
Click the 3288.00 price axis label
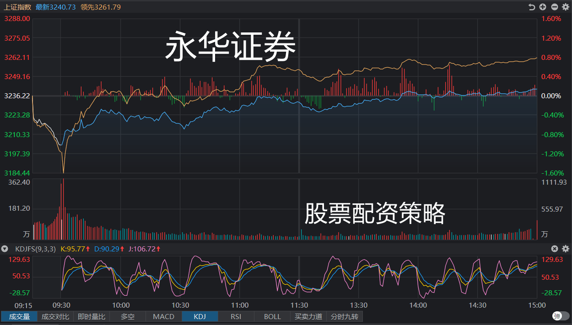(17, 19)
